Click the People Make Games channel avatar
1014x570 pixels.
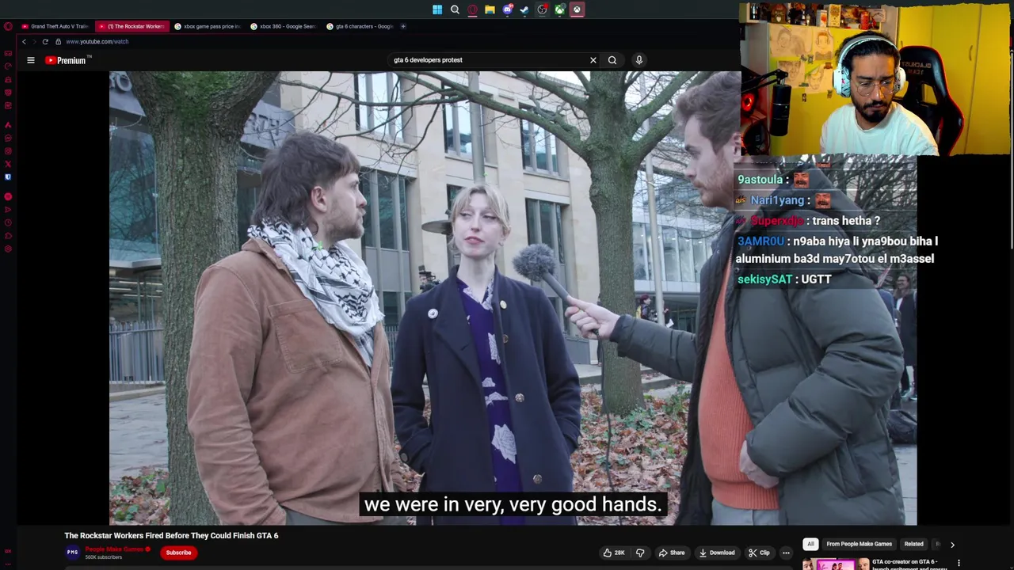[72, 553]
